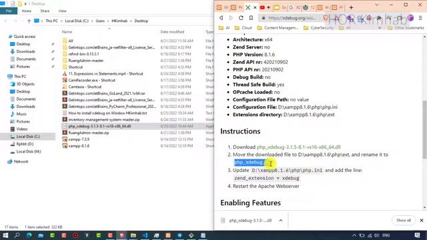Open a new browser tab
Image resolution: width=427 pixels, height=240 pixels.
click(x=351, y=7)
